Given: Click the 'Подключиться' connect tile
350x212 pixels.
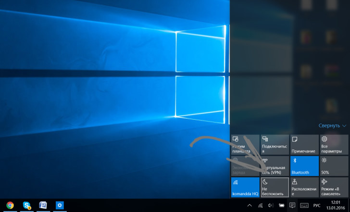Looking at the screenshot, I should coord(275,144).
